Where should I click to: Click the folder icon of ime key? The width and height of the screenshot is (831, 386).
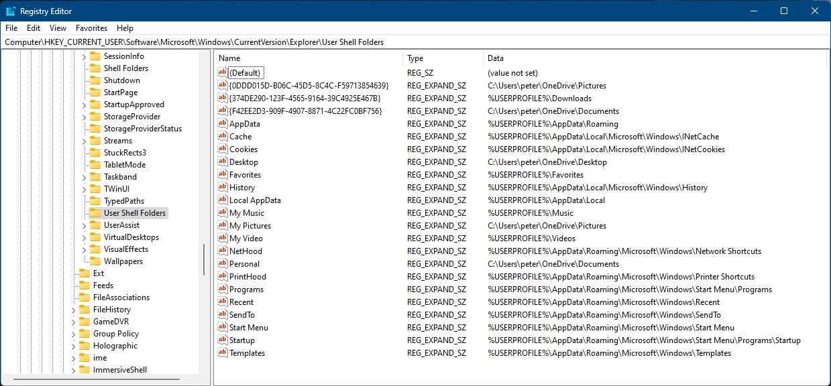[84, 358]
